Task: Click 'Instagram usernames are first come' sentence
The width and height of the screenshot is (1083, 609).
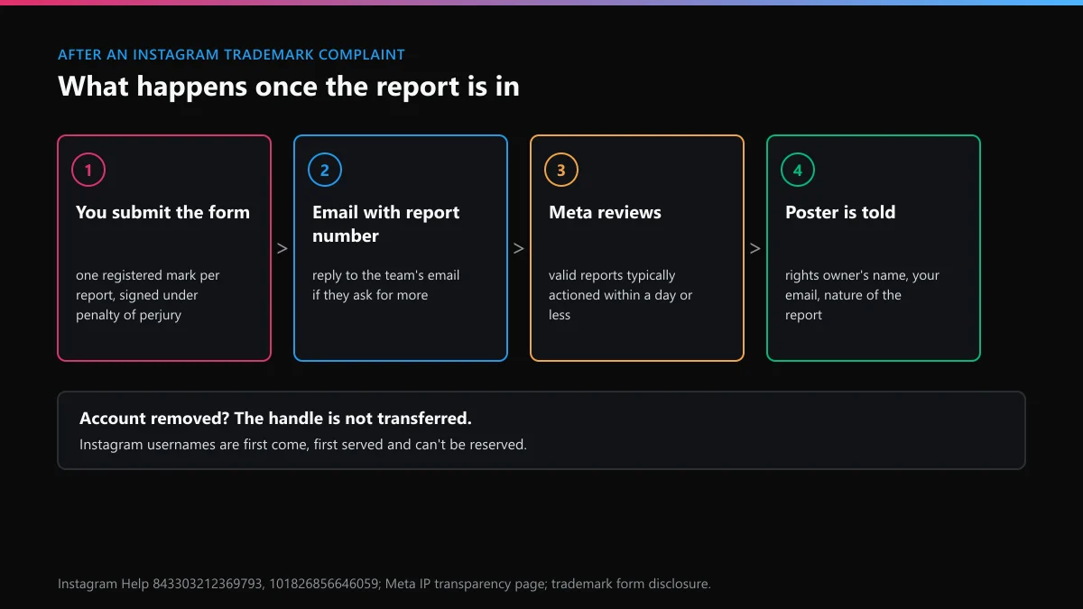Action: [x=303, y=445]
